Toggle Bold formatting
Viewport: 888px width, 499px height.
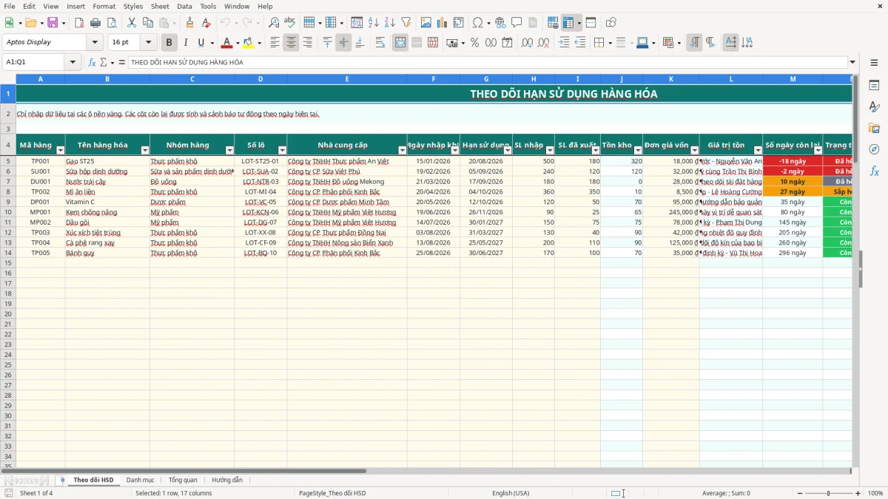pyautogui.click(x=169, y=43)
